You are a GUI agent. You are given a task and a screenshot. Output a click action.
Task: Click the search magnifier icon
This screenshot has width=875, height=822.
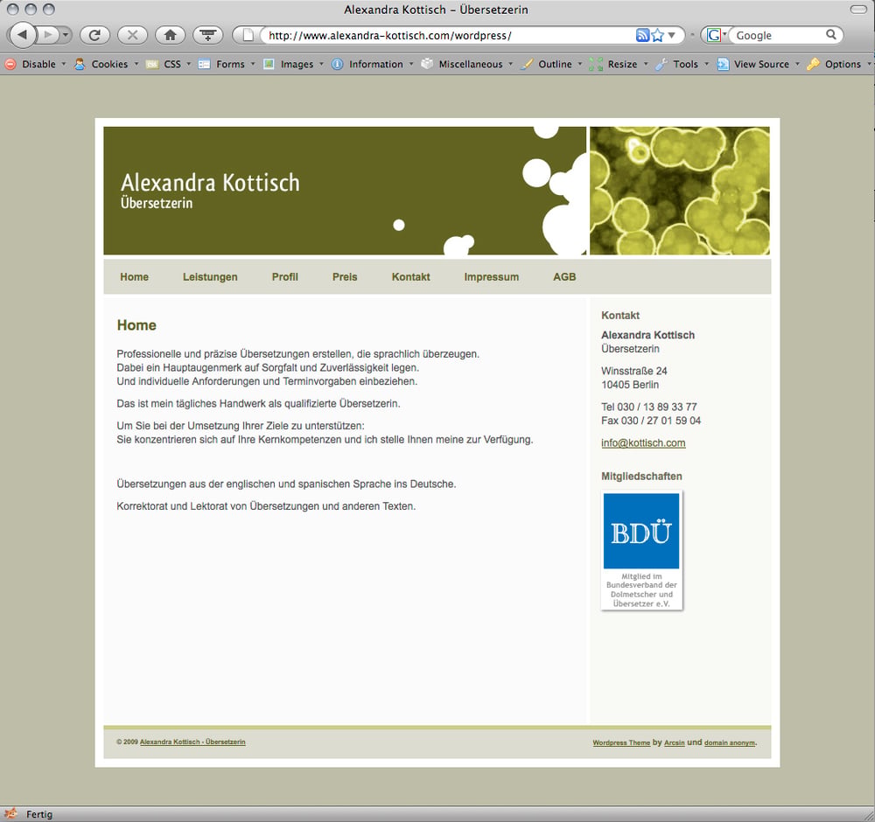coord(831,35)
